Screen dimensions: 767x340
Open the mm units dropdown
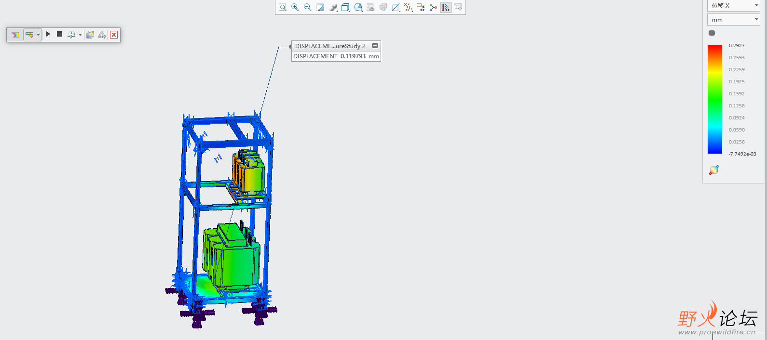(734, 20)
